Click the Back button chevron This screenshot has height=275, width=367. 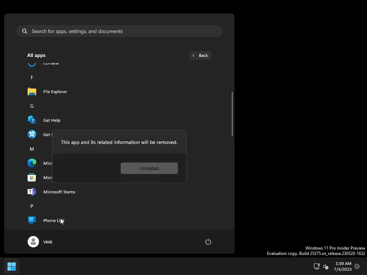[193, 56]
